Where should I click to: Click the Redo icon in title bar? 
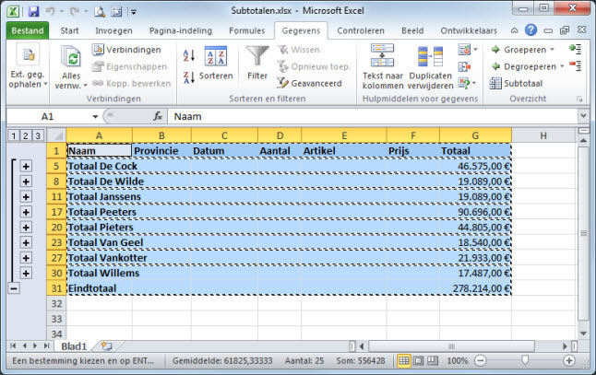74,11
